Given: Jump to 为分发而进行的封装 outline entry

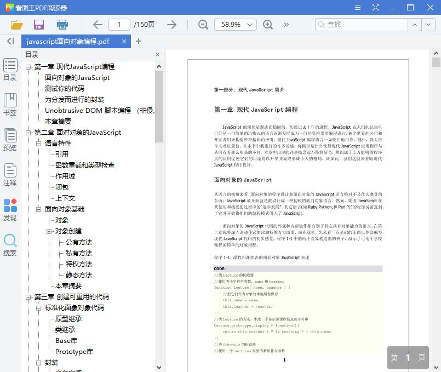Looking at the screenshot, I should pyautogui.click(x=75, y=100).
